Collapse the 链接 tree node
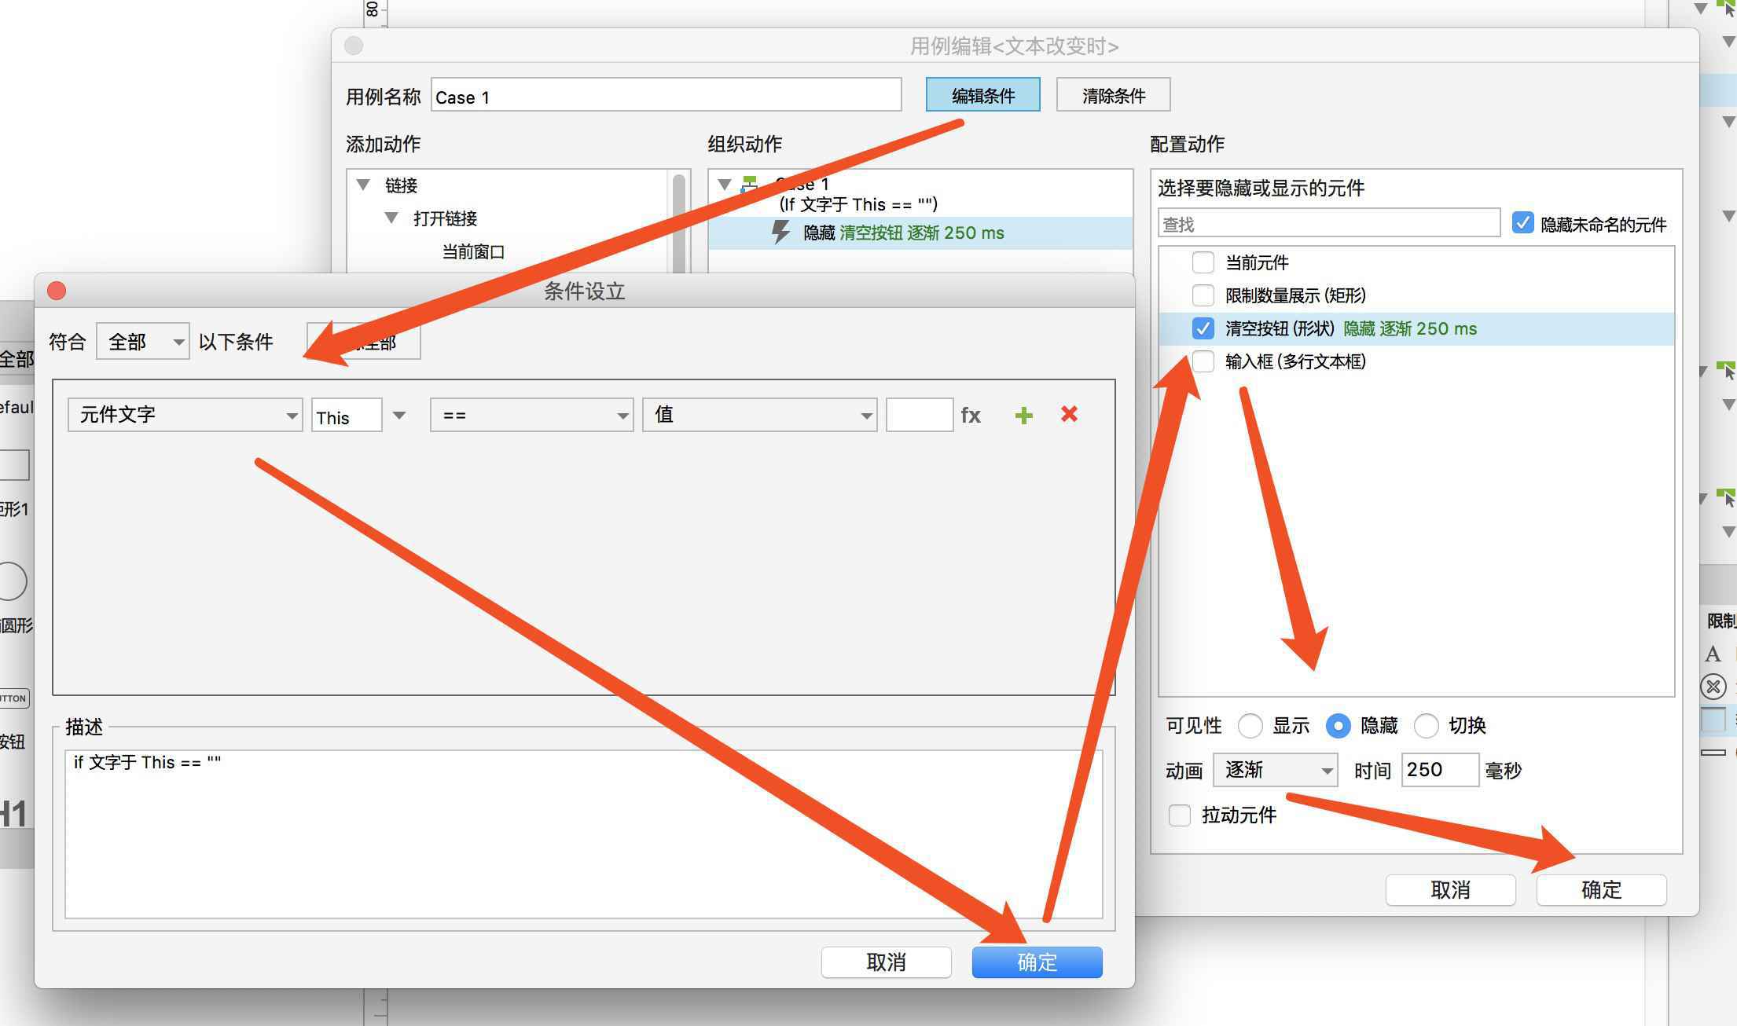Image resolution: width=1737 pixels, height=1026 pixels. pos(363,185)
